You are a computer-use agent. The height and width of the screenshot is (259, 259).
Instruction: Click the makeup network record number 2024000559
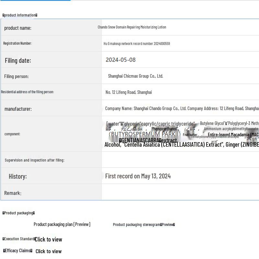pyautogui.click(x=137, y=44)
